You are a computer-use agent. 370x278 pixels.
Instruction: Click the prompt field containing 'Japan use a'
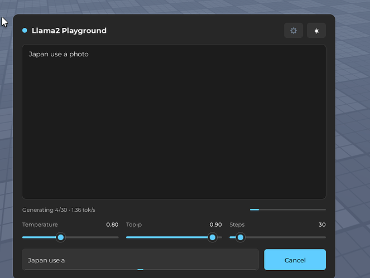click(141, 260)
